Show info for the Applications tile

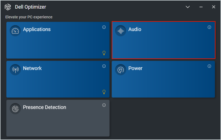[x=104, y=27]
